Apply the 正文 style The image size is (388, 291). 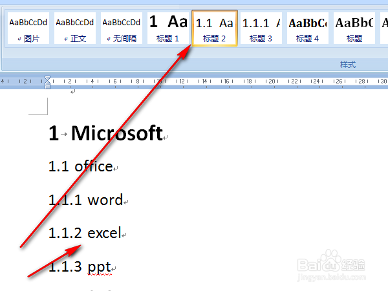pos(75,28)
